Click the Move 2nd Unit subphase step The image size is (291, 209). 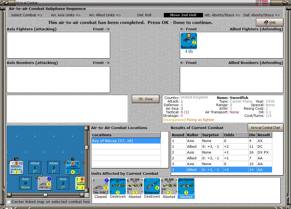tap(183, 15)
